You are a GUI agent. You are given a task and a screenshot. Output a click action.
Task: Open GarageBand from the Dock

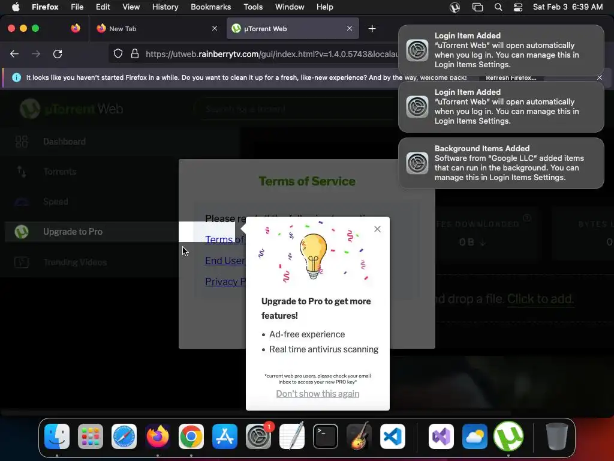(x=359, y=436)
